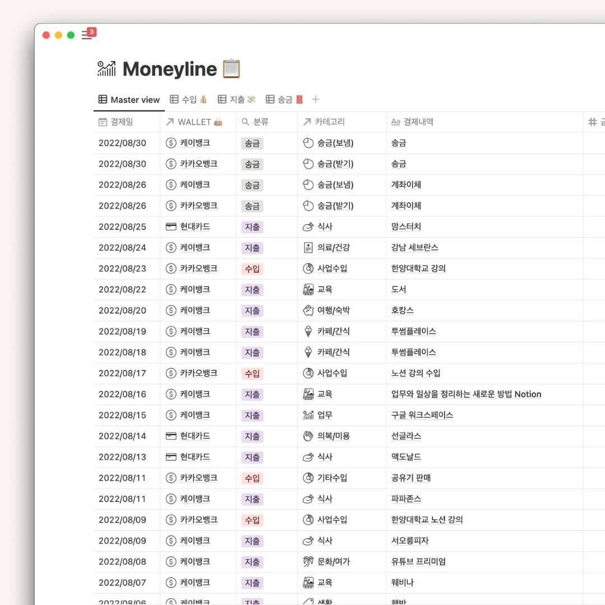Switch to the 지출 view tab
Image resolution: width=605 pixels, height=605 pixels.
pos(236,100)
